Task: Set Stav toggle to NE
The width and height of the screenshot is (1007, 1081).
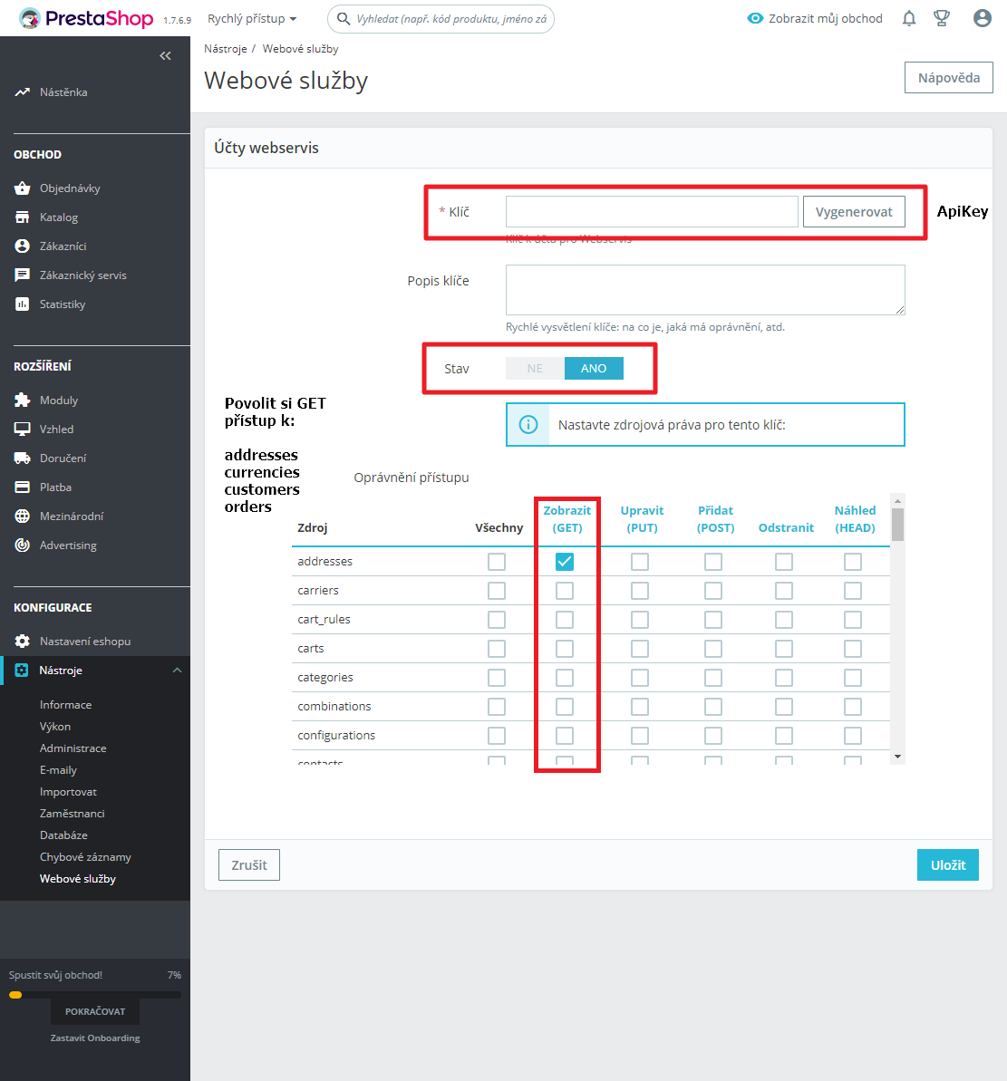Action: pos(536,368)
